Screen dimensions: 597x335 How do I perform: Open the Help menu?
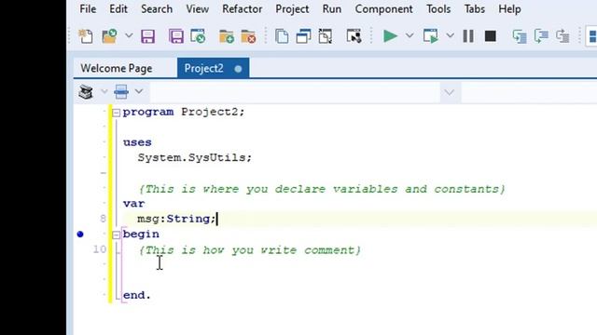click(509, 9)
